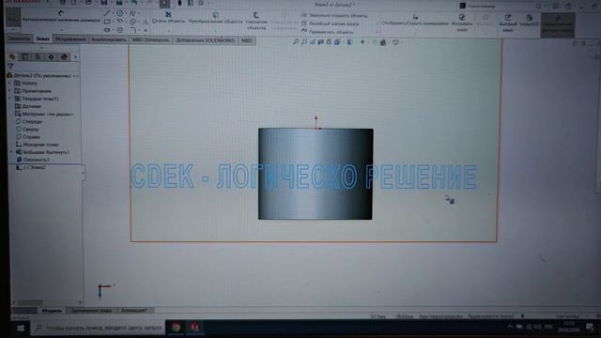Open the Smart Dimension dropdown arrow
The image size is (601, 338).
click(61, 29)
